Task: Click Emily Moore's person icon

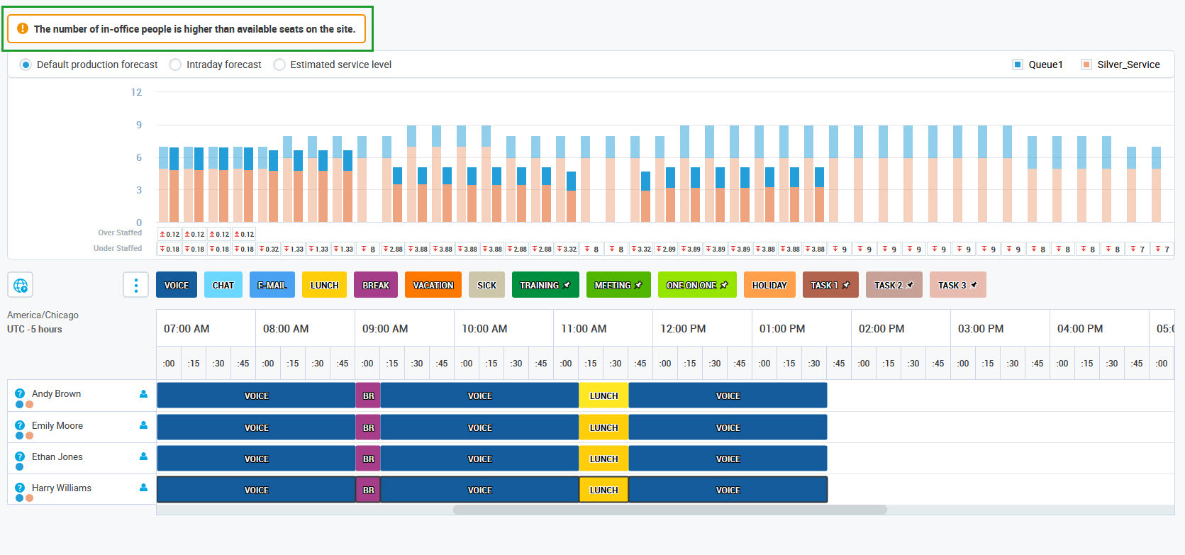Action: click(143, 425)
